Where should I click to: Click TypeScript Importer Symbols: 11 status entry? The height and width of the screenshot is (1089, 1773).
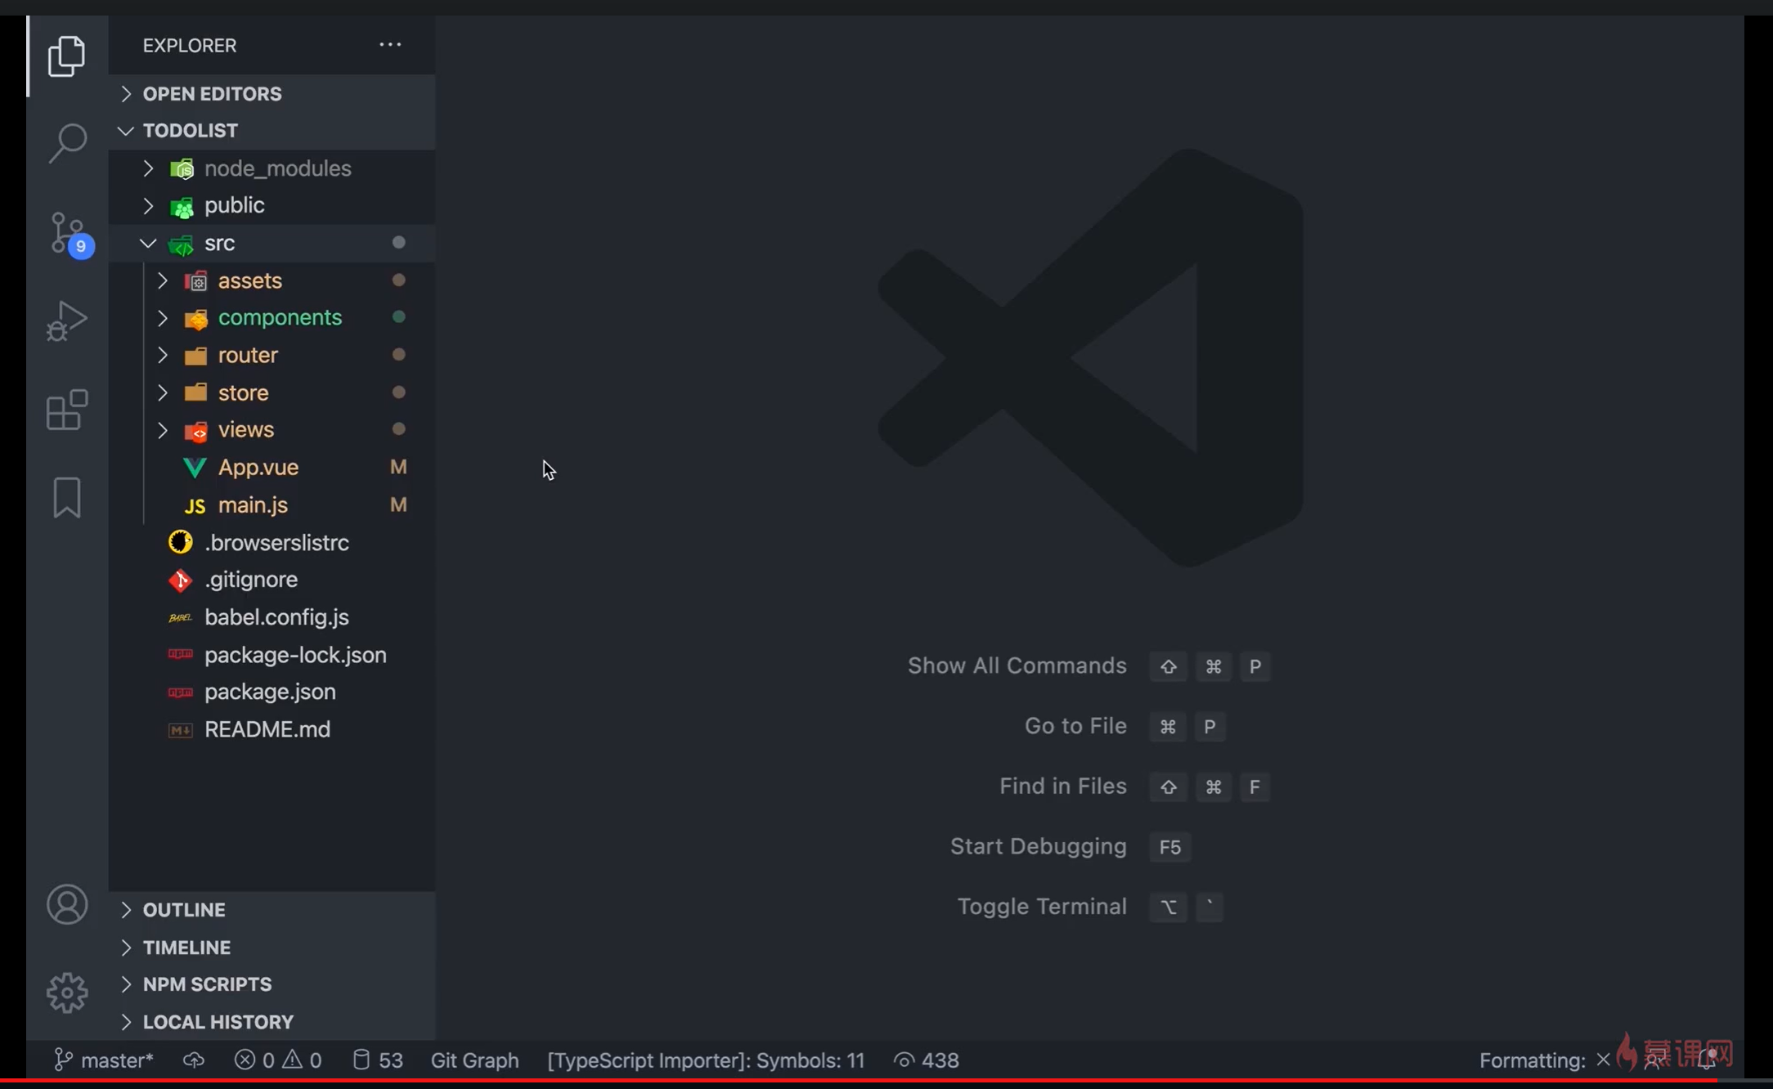[x=706, y=1060]
